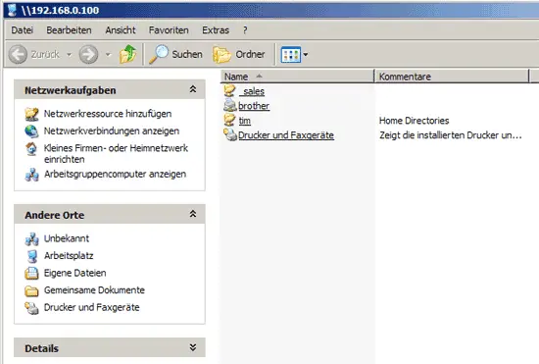Click the Netzwerkaufgaben panel heading
The image size is (539, 364).
point(71,90)
